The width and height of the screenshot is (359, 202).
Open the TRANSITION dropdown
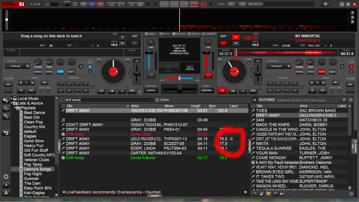[151, 91]
